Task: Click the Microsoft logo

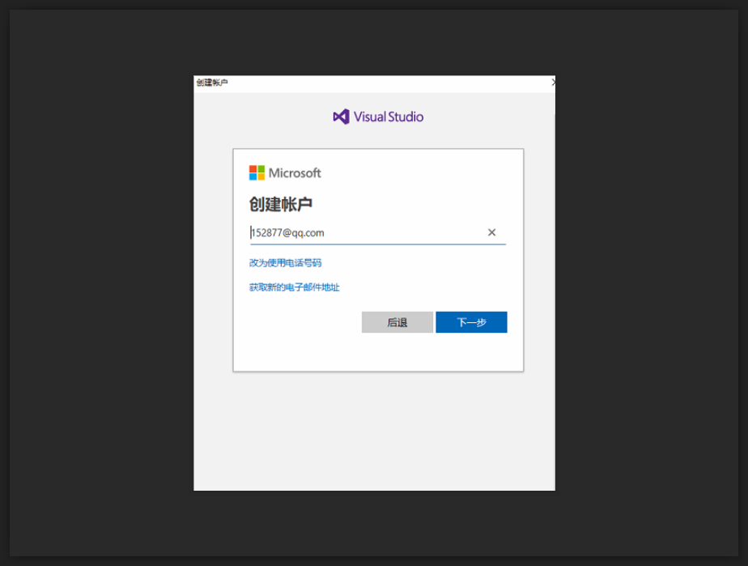Action: click(x=285, y=172)
